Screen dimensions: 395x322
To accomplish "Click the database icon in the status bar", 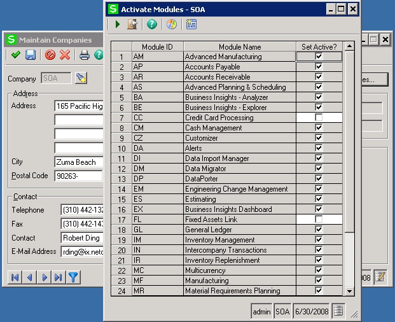I will click(338, 311).
